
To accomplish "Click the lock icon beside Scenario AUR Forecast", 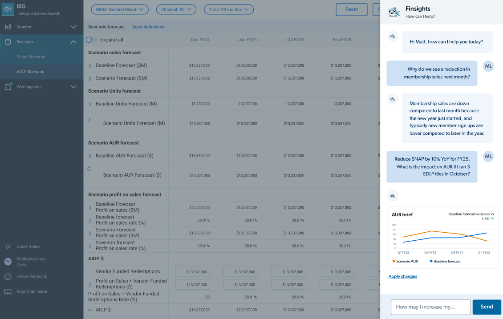I will (89, 168).
